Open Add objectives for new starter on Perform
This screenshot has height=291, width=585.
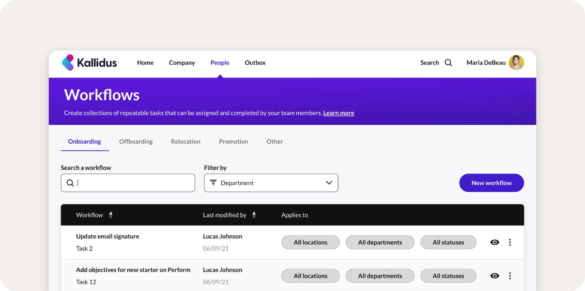coord(133,270)
